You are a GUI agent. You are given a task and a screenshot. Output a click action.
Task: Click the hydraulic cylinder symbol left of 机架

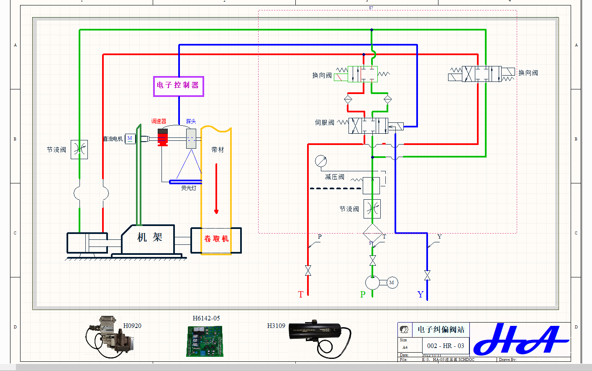87,243
